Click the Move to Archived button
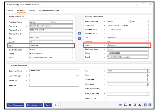Image resolution: width=157 pixels, height=112 pixels. pyautogui.click(x=34, y=105)
